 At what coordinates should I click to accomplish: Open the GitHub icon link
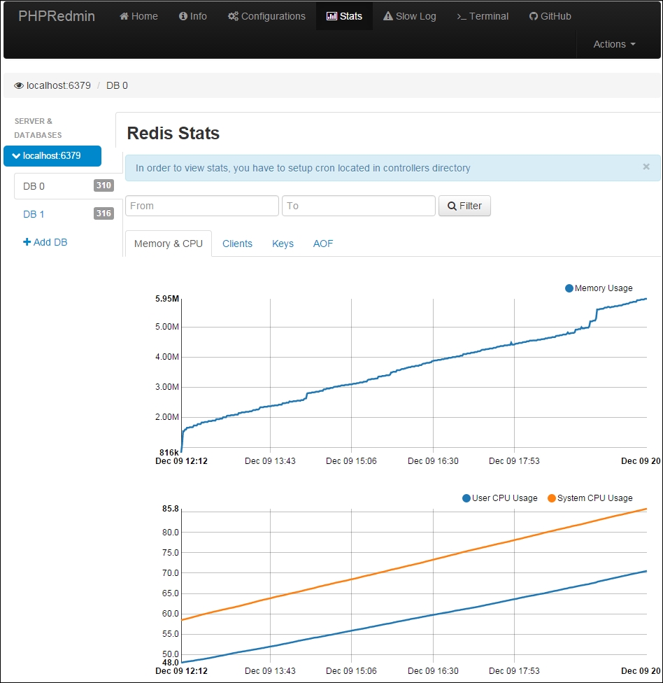click(x=534, y=16)
